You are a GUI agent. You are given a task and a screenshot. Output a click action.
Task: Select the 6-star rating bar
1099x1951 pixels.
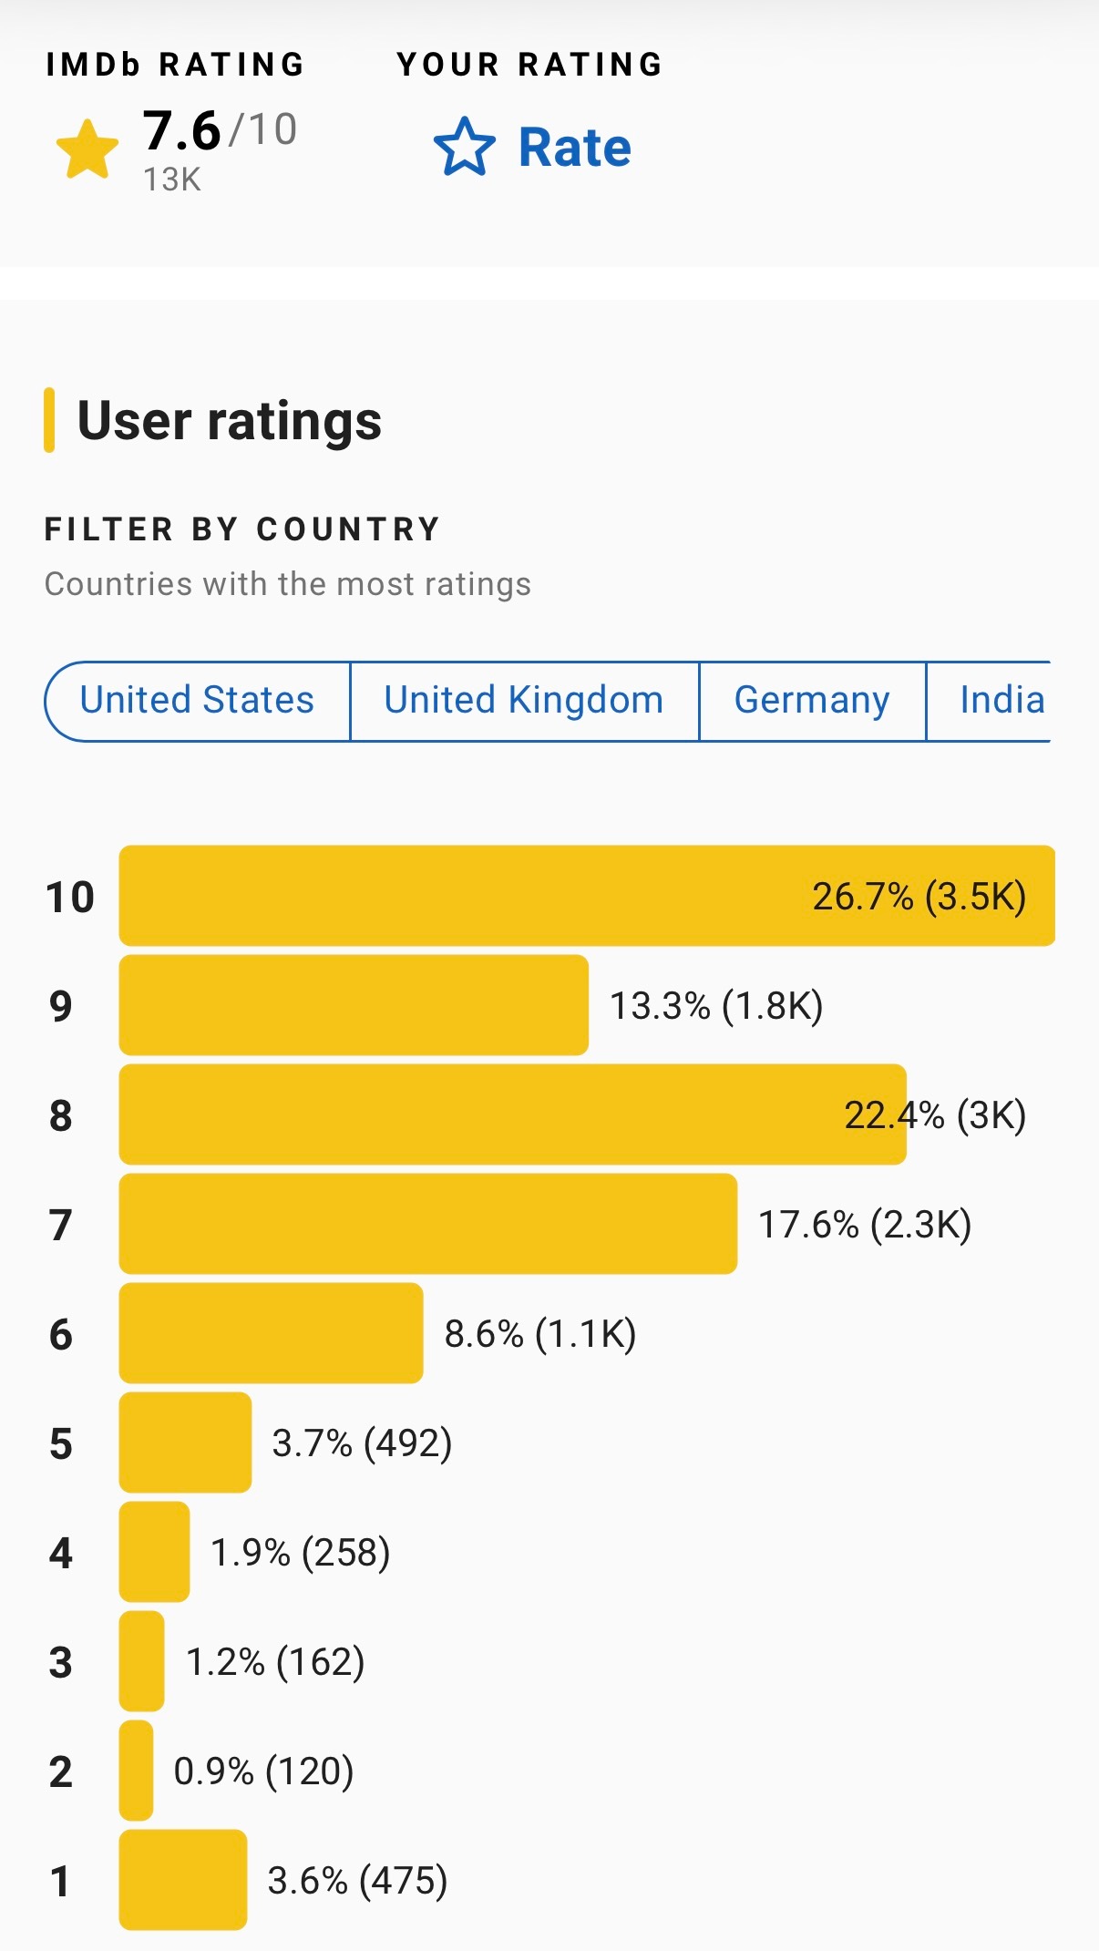coord(271,1333)
